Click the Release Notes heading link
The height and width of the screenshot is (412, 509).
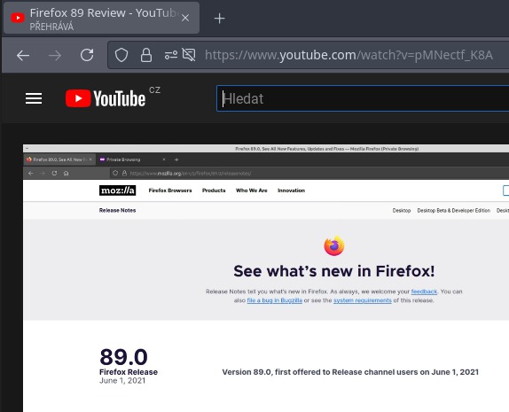[118, 210]
